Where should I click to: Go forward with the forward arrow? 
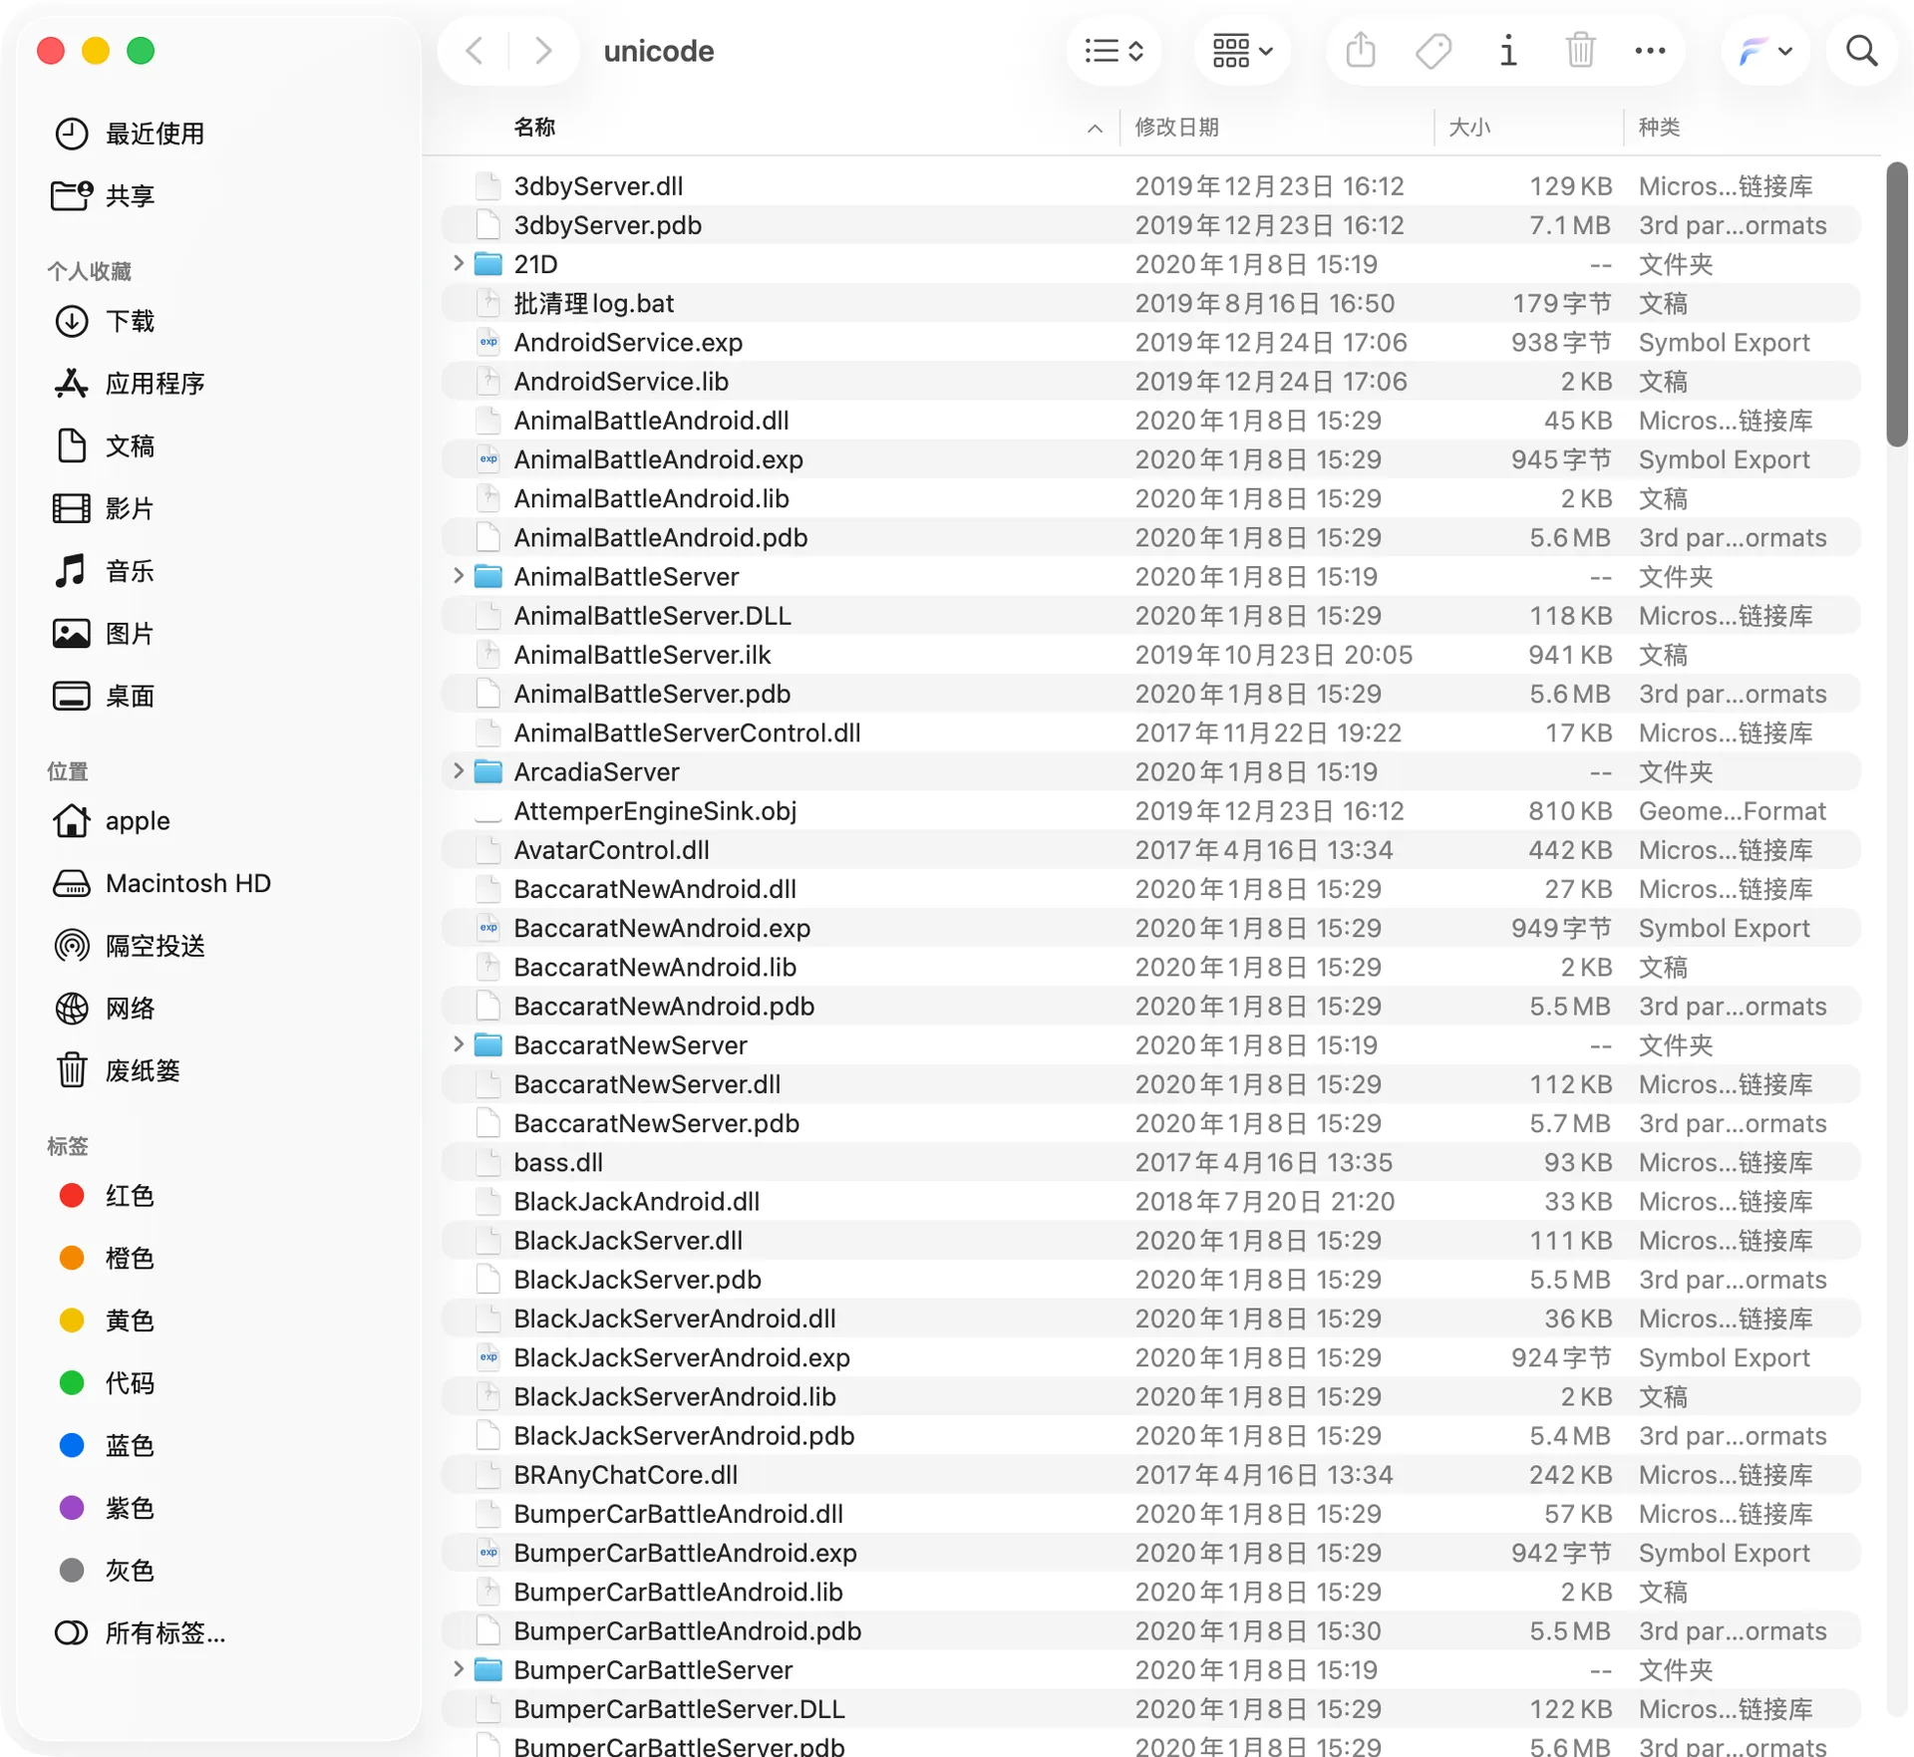coord(543,51)
